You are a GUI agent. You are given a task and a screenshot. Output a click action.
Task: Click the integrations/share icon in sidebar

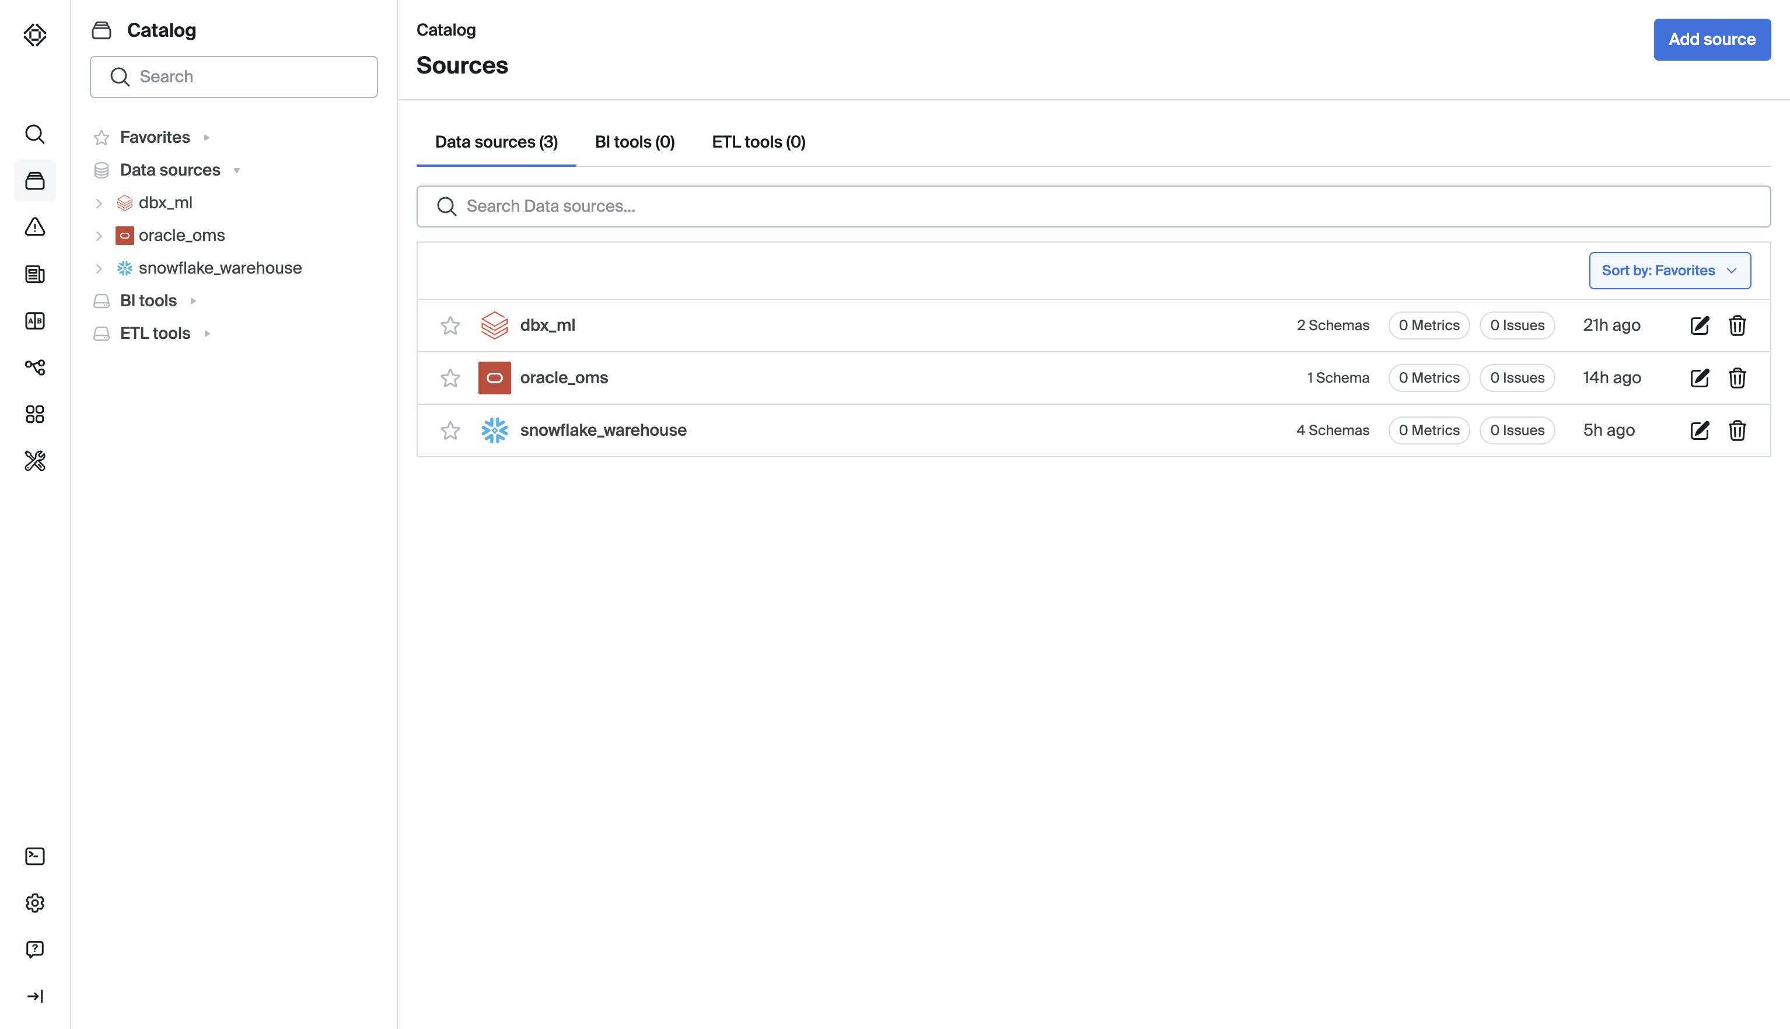[x=34, y=367]
